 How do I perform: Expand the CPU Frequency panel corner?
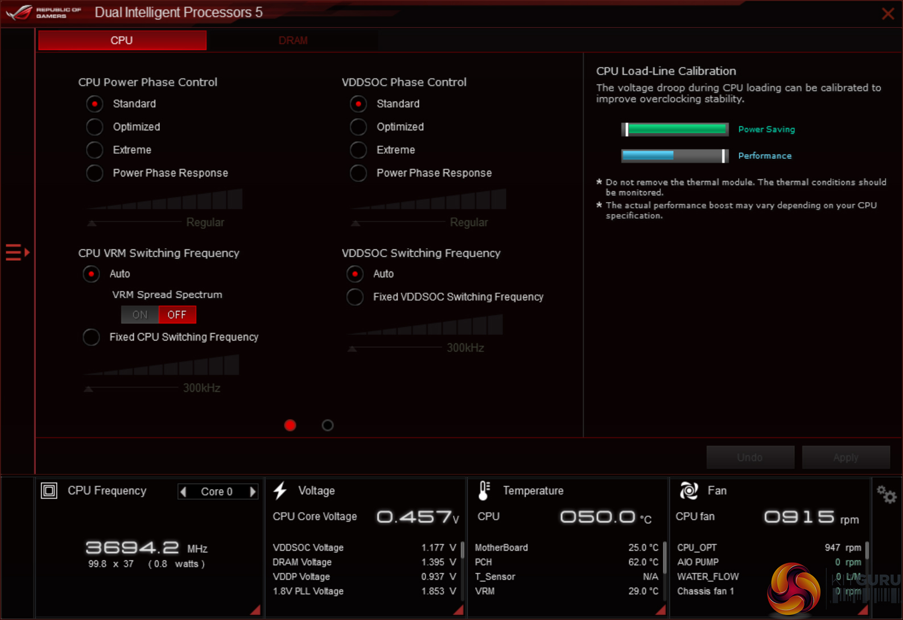tap(255, 610)
